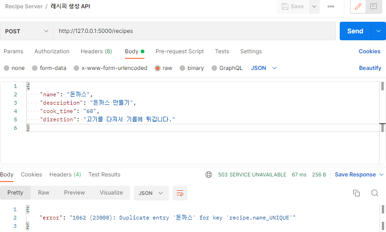The height and width of the screenshot is (232, 386).
Task: Click the "description" line in request body
Action: click(88, 103)
